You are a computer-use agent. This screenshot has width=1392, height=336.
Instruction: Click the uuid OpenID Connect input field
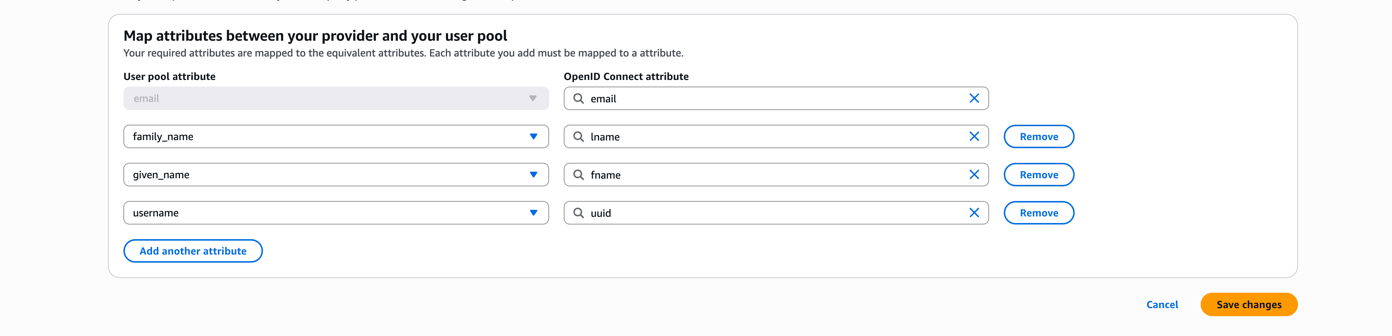coord(757,212)
